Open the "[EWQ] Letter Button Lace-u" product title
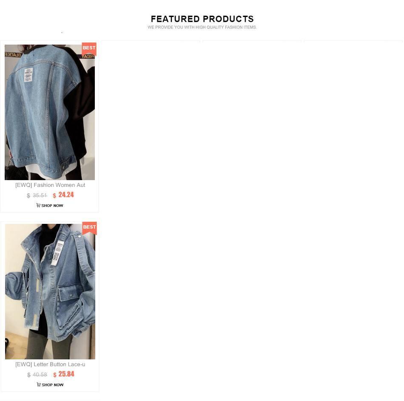Screen dimensions: 404x401 click(50, 364)
